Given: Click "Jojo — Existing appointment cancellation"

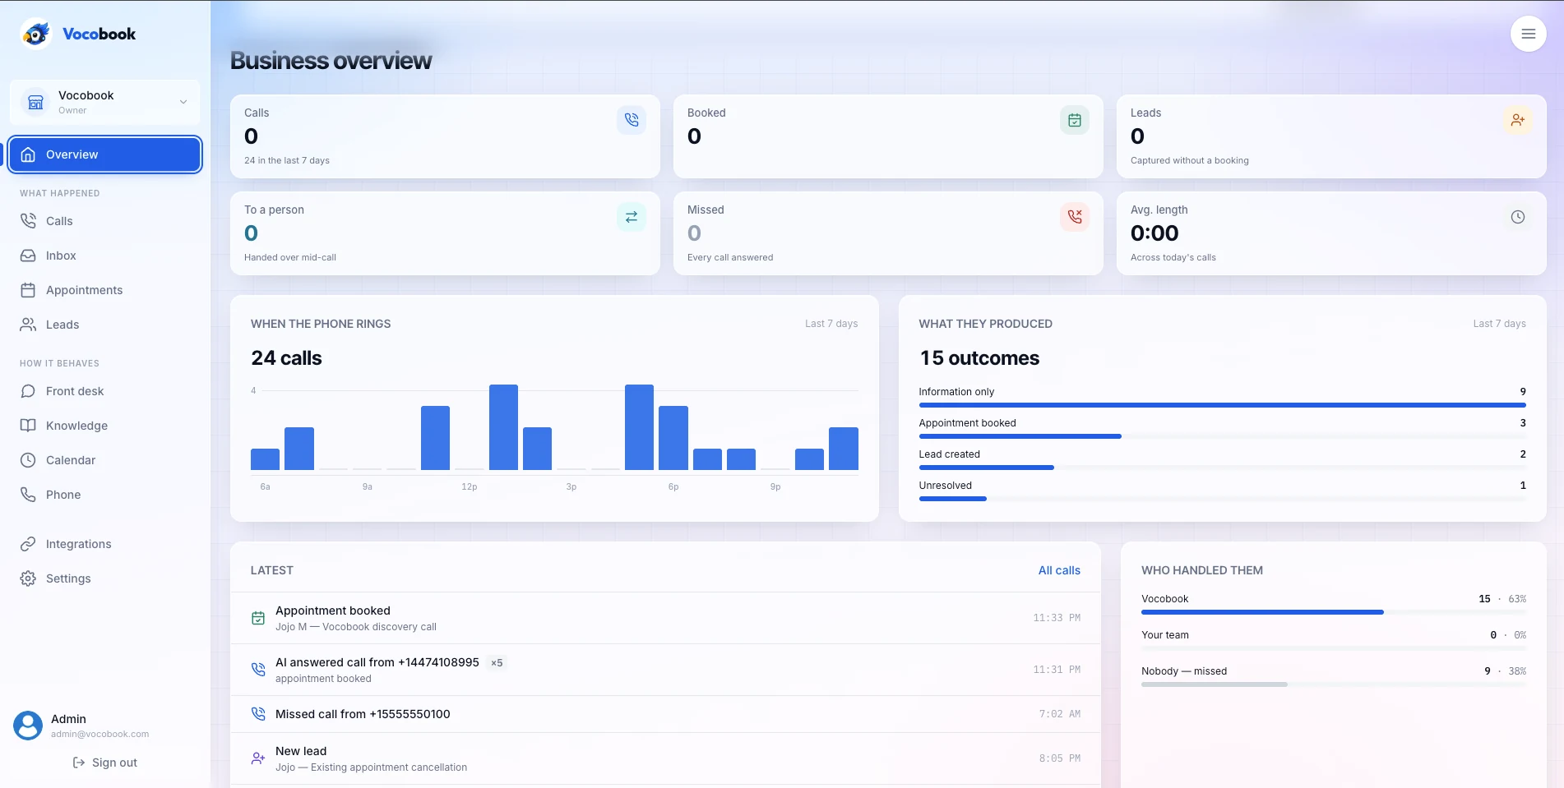Looking at the screenshot, I should (x=371, y=767).
